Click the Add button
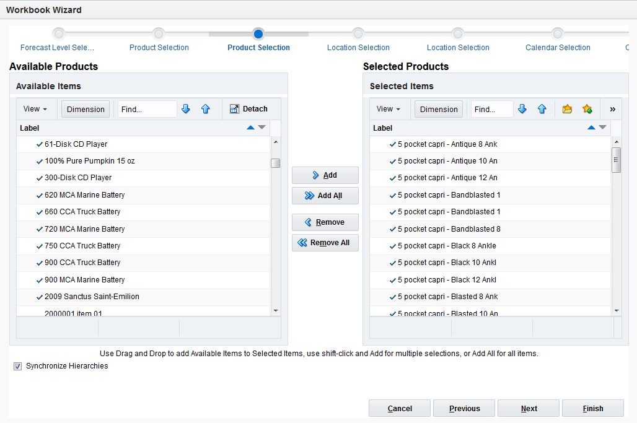The width and height of the screenshot is (637, 423). coord(325,175)
